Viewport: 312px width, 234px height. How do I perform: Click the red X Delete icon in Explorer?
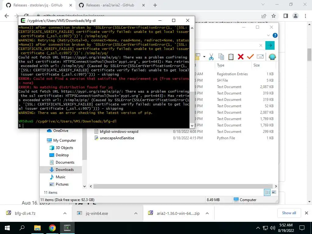tap(241, 57)
